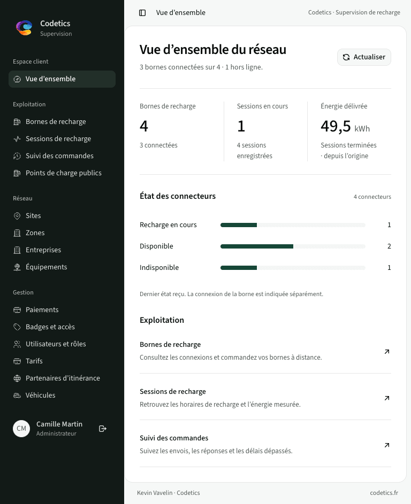Open the Véhicules page

pyautogui.click(x=62, y=396)
